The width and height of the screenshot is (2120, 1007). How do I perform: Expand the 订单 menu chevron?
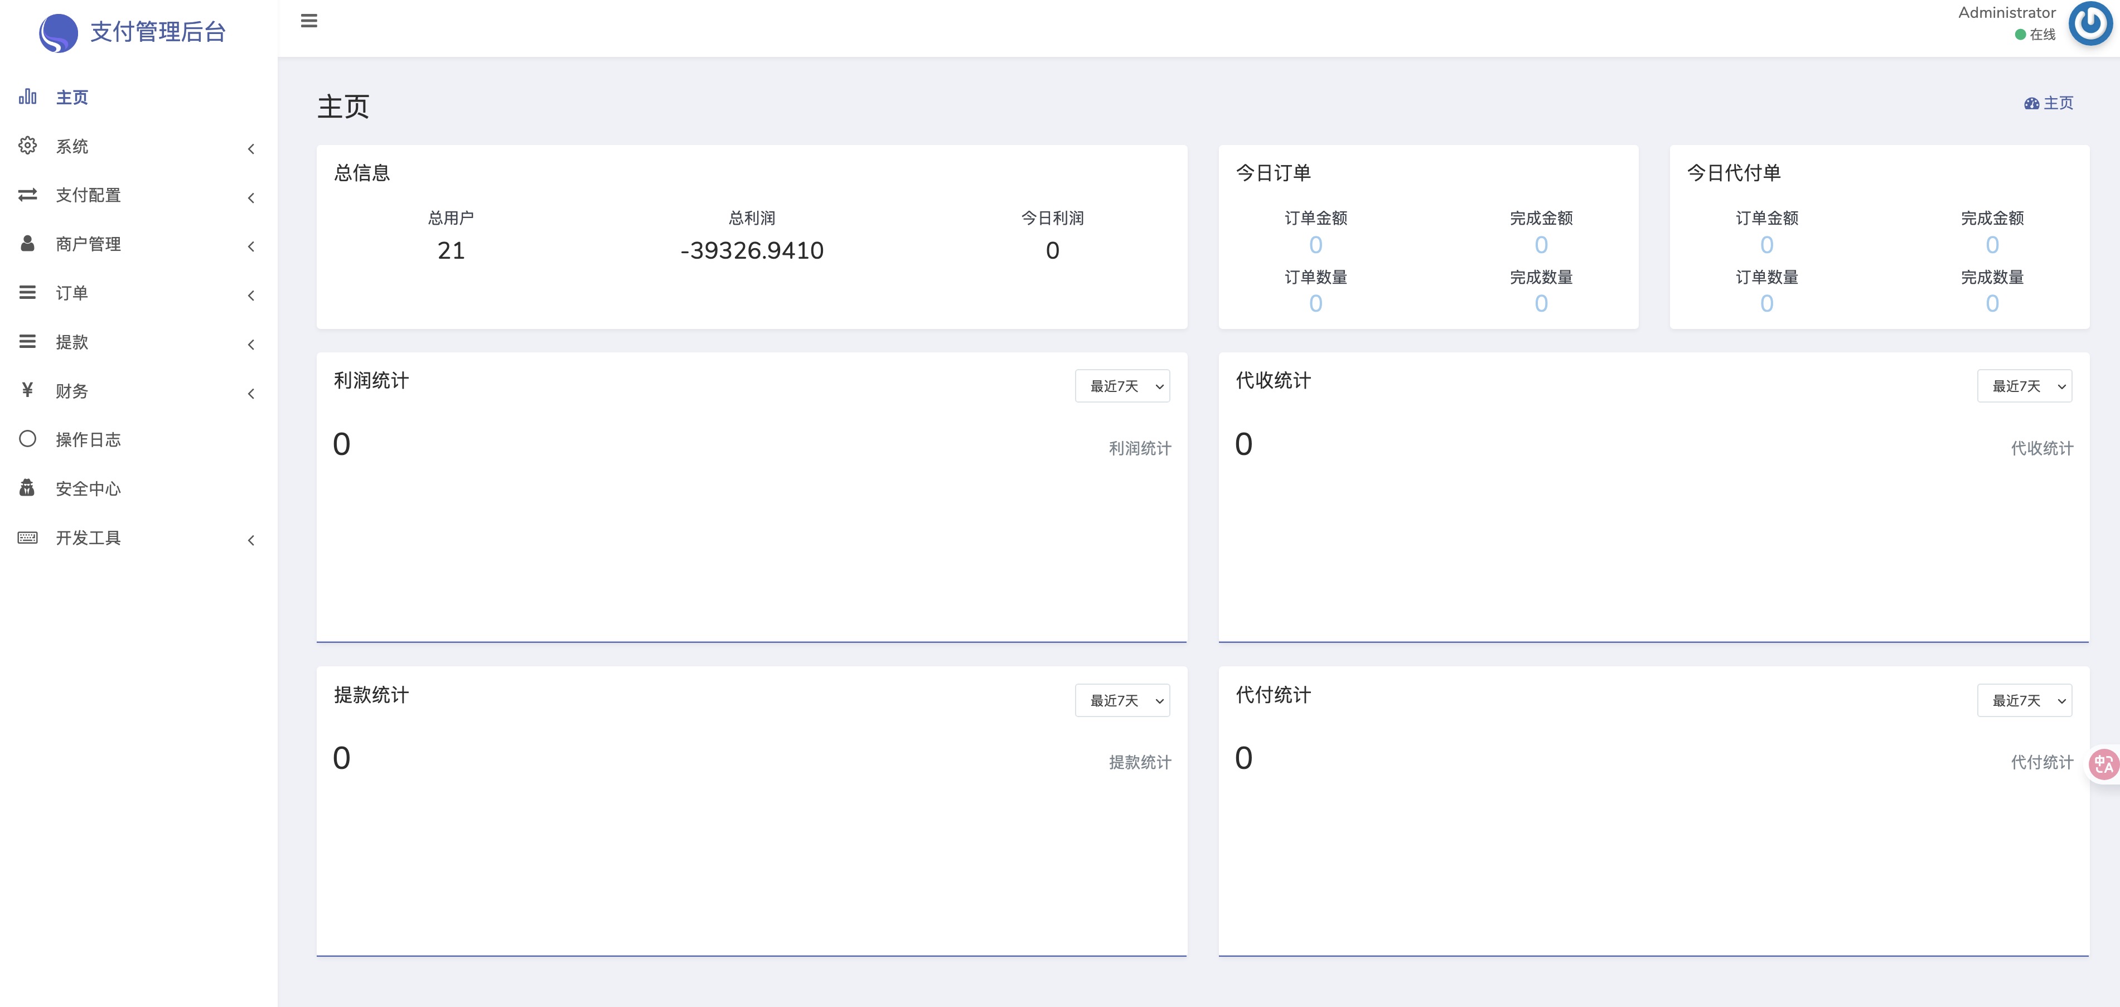[x=251, y=296]
